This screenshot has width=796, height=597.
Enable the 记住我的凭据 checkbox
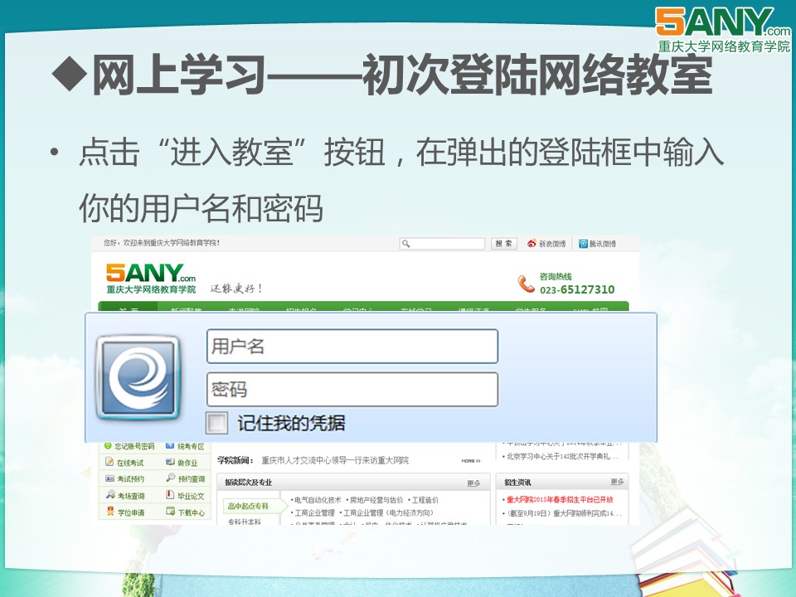216,424
